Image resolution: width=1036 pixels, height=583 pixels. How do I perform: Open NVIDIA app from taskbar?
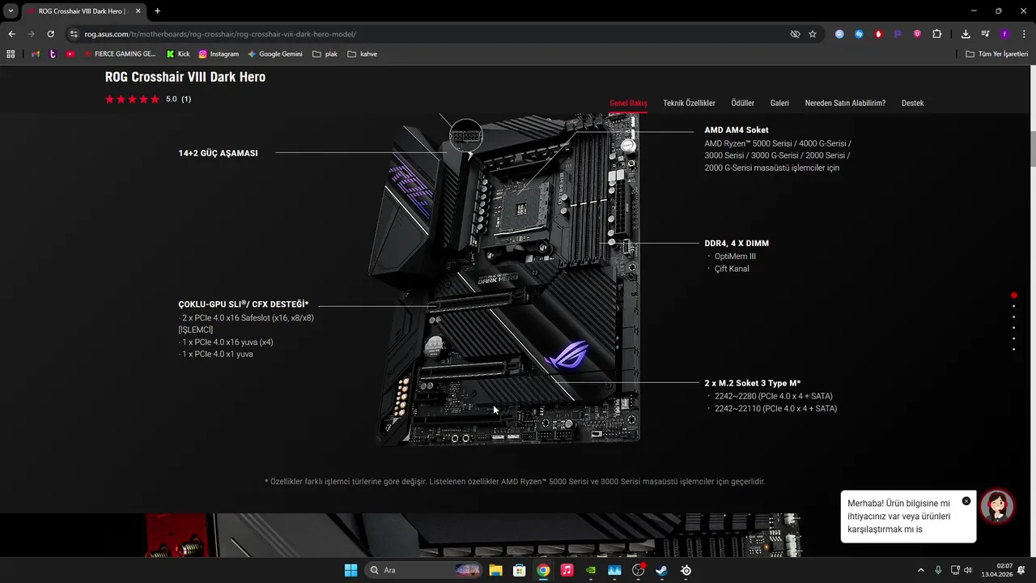pyautogui.click(x=591, y=570)
